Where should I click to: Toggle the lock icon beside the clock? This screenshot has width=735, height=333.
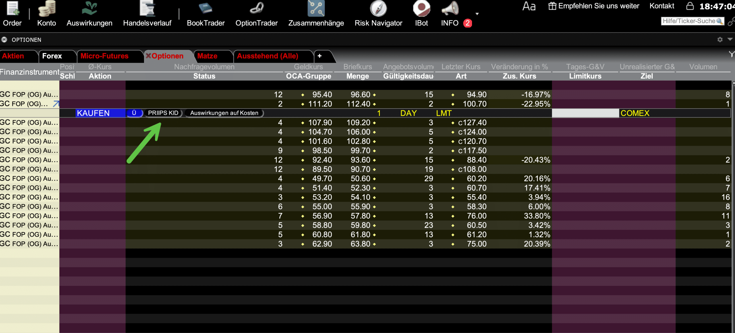point(690,6)
